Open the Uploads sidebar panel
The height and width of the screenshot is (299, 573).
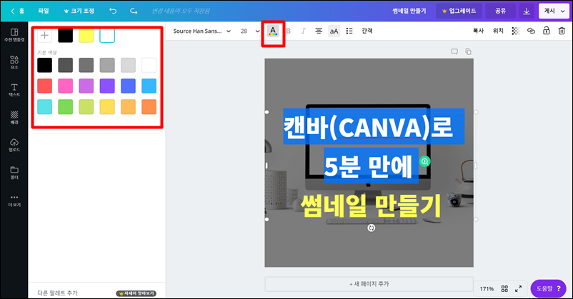point(14,145)
